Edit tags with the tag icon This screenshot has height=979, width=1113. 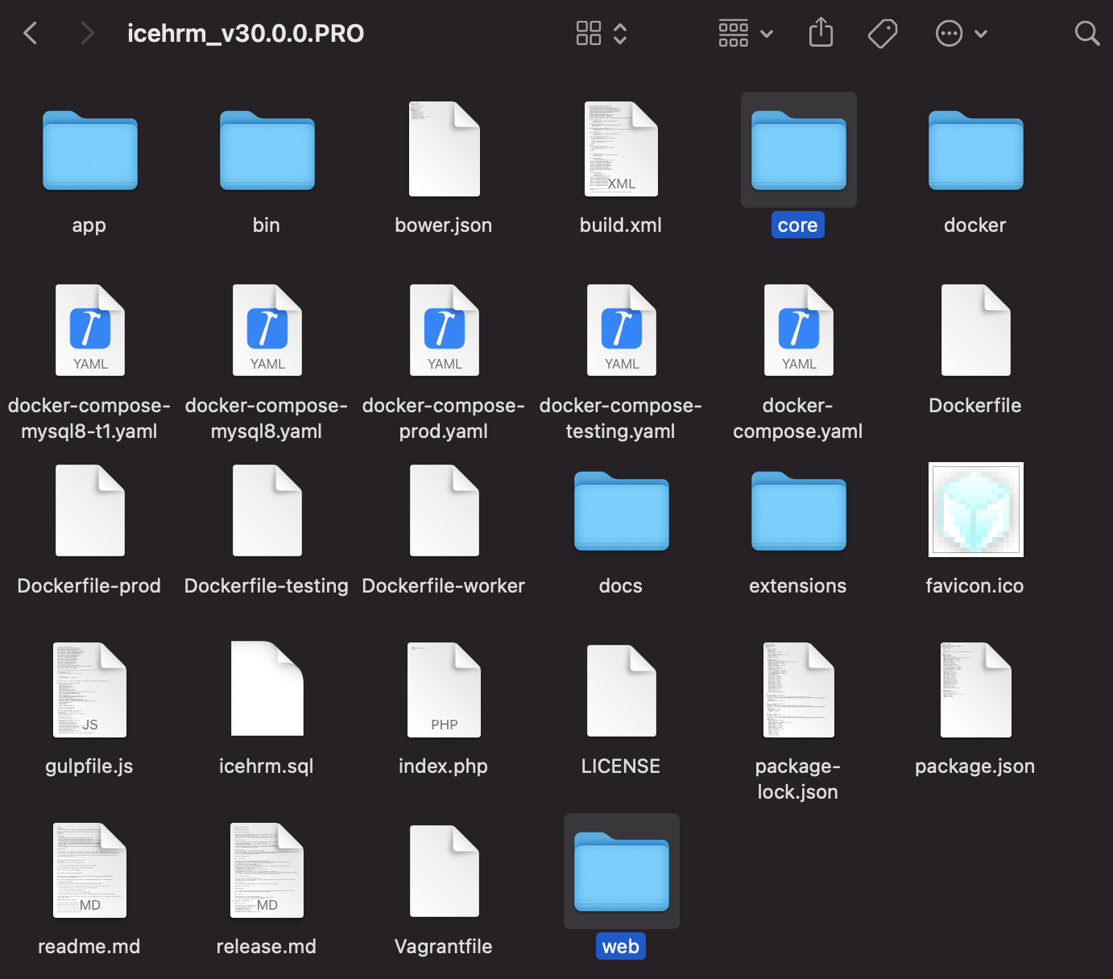pos(883,33)
